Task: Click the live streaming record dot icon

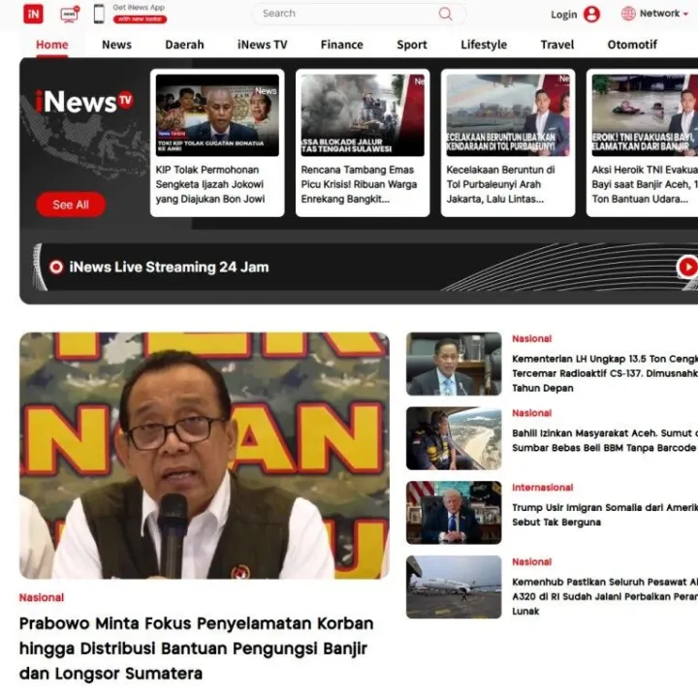Action: pyautogui.click(x=56, y=268)
